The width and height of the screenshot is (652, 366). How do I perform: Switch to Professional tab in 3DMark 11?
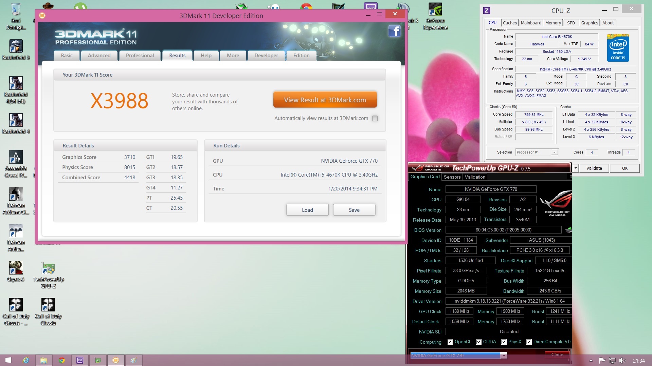click(140, 56)
